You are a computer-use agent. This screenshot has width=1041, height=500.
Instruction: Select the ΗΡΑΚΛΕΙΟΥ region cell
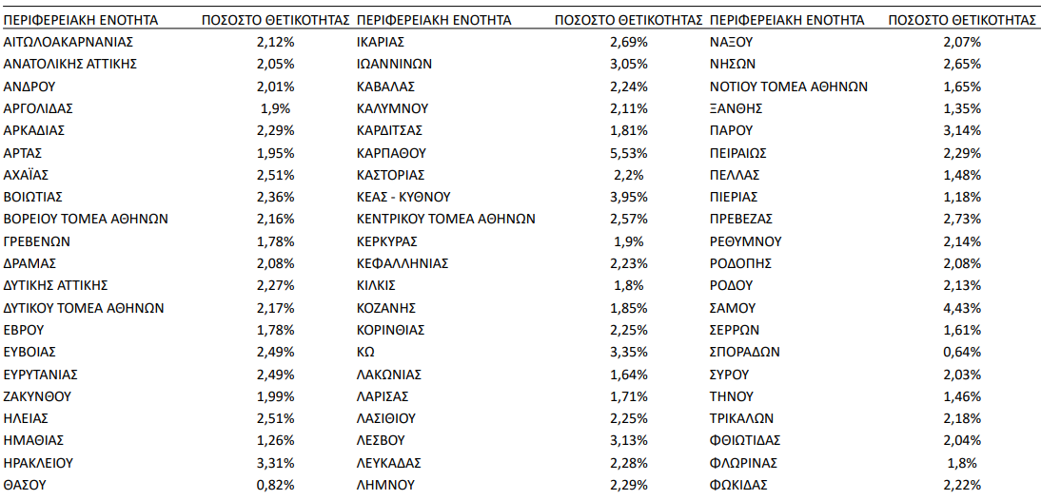tap(38, 463)
